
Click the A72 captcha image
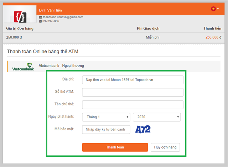click(143, 129)
